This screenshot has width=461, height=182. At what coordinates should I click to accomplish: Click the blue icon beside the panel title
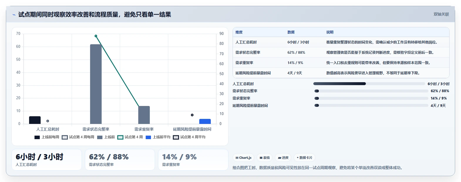point(14,15)
